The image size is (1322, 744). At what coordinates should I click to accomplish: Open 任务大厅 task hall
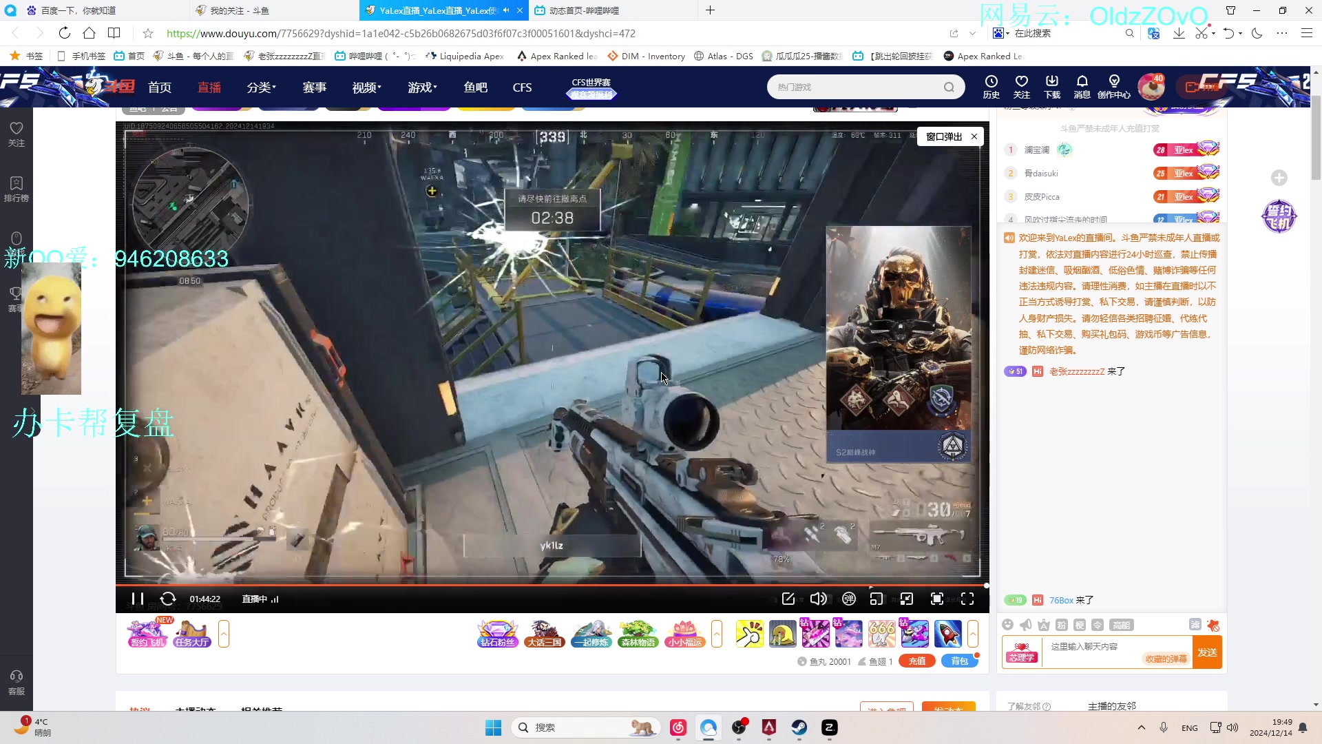point(191,633)
